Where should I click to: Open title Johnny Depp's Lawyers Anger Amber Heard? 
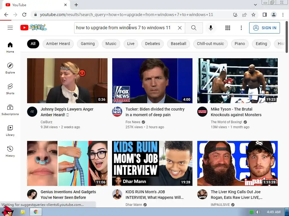coord(67,112)
